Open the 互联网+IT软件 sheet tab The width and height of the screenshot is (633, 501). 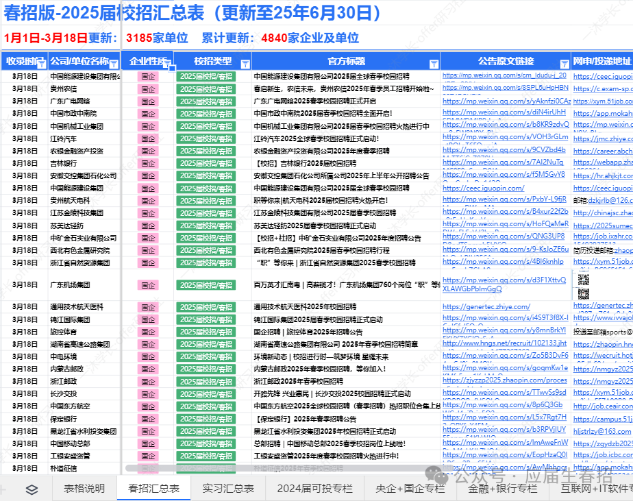pyautogui.click(x=597, y=489)
